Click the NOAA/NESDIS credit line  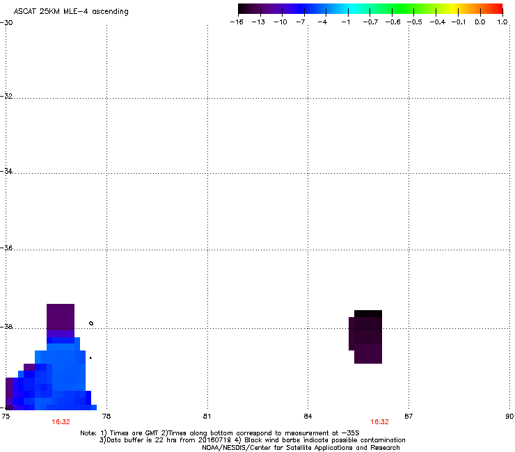click(x=301, y=448)
